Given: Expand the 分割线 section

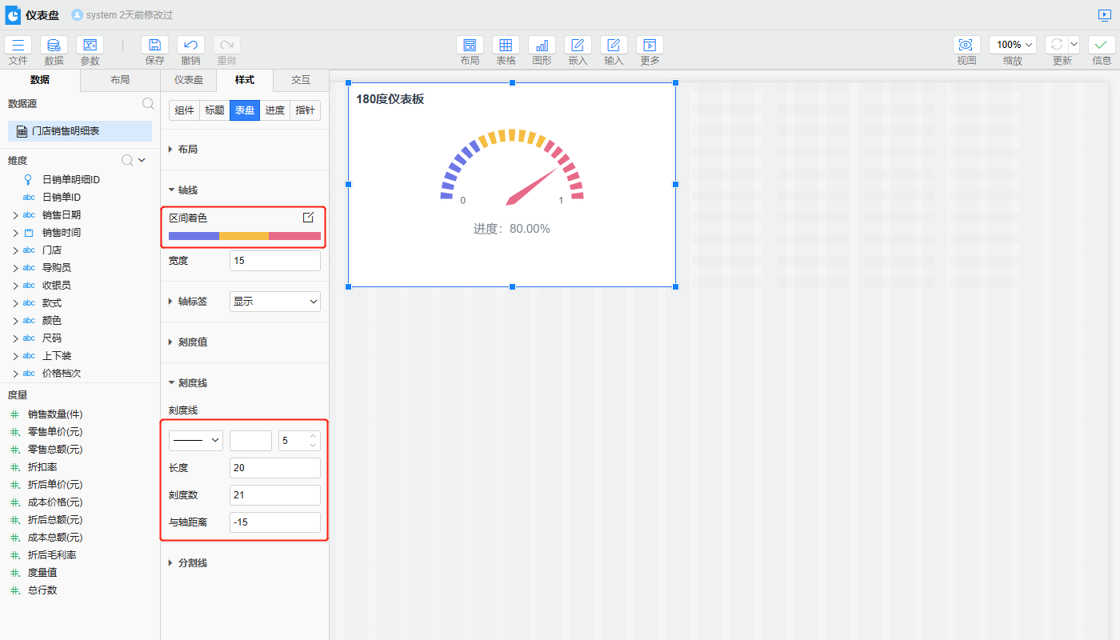Looking at the screenshot, I should tap(192, 563).
